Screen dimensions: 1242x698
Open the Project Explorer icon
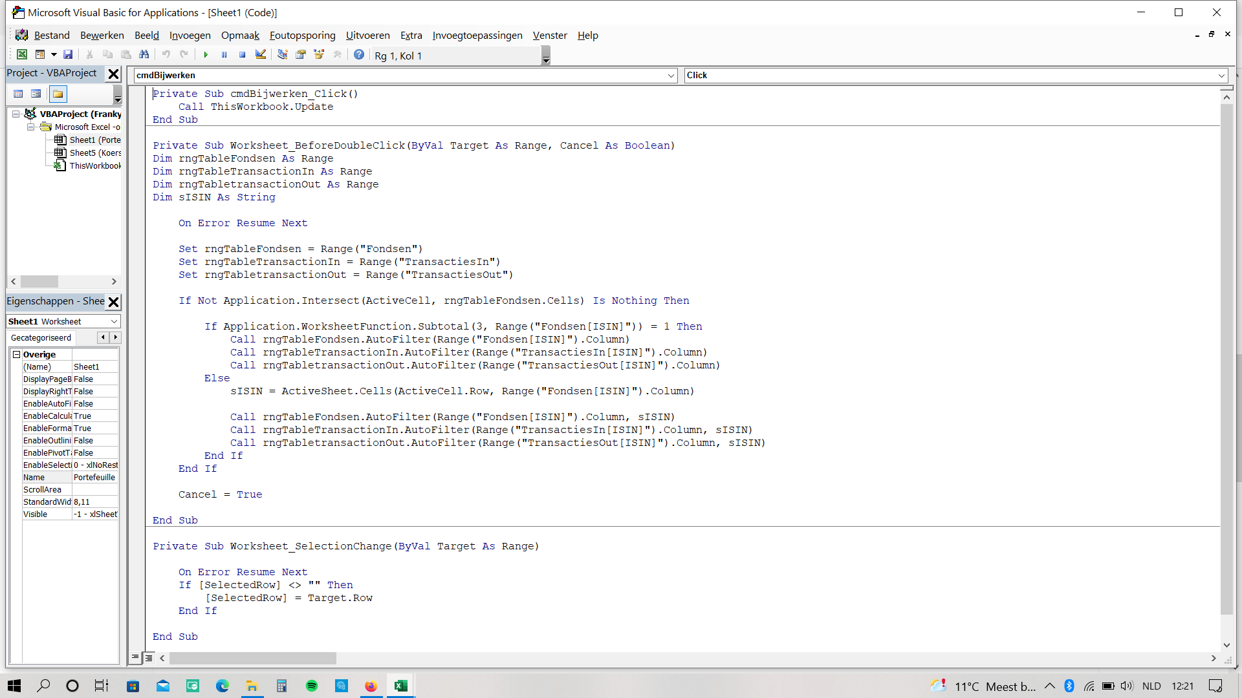[283, 55]
